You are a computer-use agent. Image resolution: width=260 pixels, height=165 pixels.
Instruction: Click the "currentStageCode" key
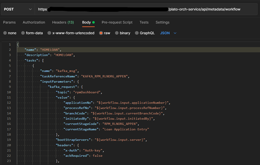(81, 124)
